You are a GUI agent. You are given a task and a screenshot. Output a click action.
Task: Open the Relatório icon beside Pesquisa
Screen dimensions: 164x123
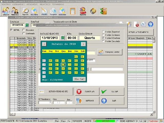point(62,11)
